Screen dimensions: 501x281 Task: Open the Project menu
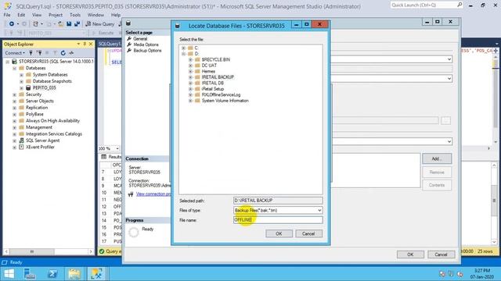click(56, 15)
